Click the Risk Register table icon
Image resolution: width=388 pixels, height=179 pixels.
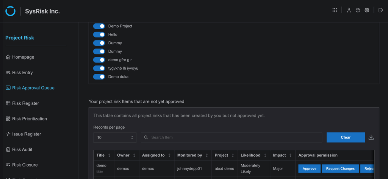[8, 103]
